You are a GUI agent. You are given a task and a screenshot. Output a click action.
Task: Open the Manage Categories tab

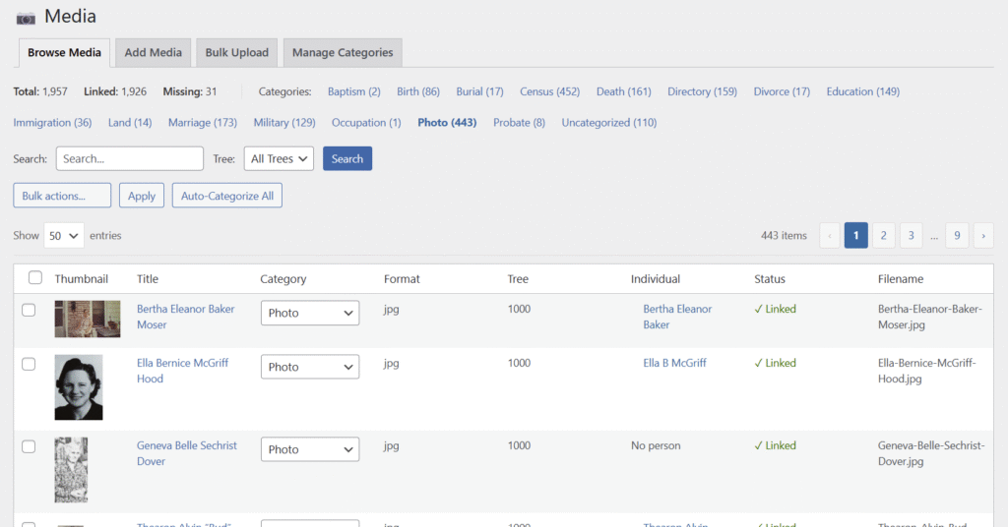[342, 53]
